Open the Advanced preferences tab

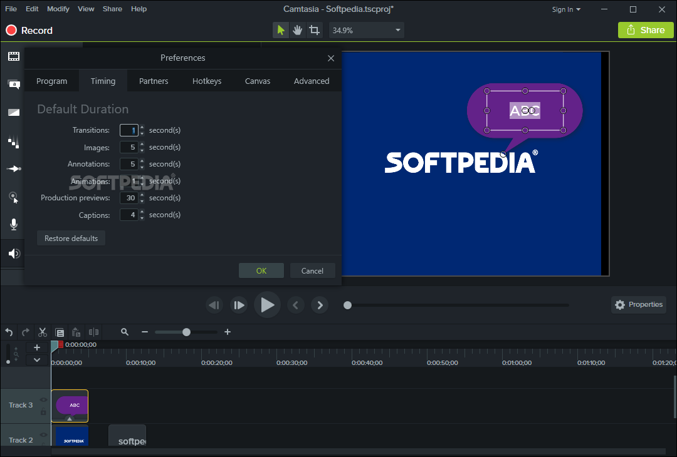tap(312, 81)
